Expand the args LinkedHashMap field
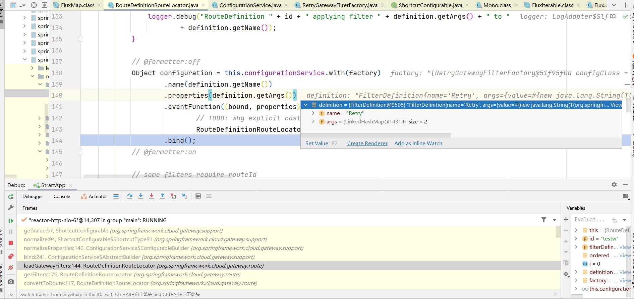Image resolution: width=634 pixels, height=299 pixels. point(313,122)
